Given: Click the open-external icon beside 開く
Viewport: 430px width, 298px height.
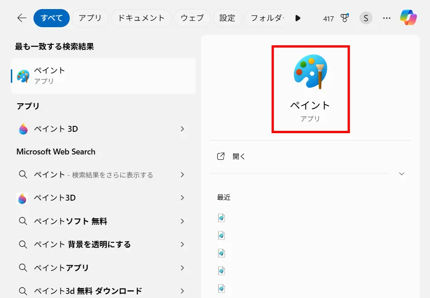Looking at the screenshot, I should point(221,156).
